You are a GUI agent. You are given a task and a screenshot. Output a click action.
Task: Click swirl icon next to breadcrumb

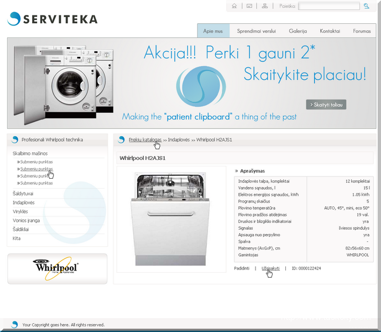(x=121, y=140)
